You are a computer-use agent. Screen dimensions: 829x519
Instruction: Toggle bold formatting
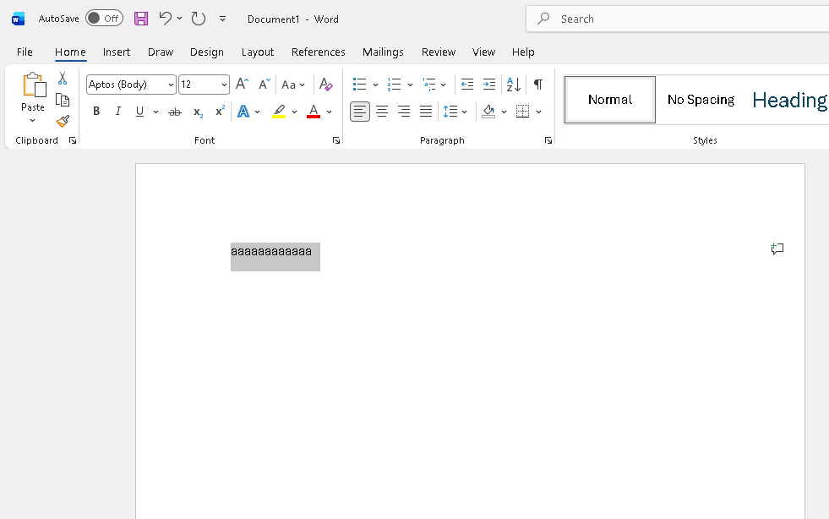pos(96,112)
